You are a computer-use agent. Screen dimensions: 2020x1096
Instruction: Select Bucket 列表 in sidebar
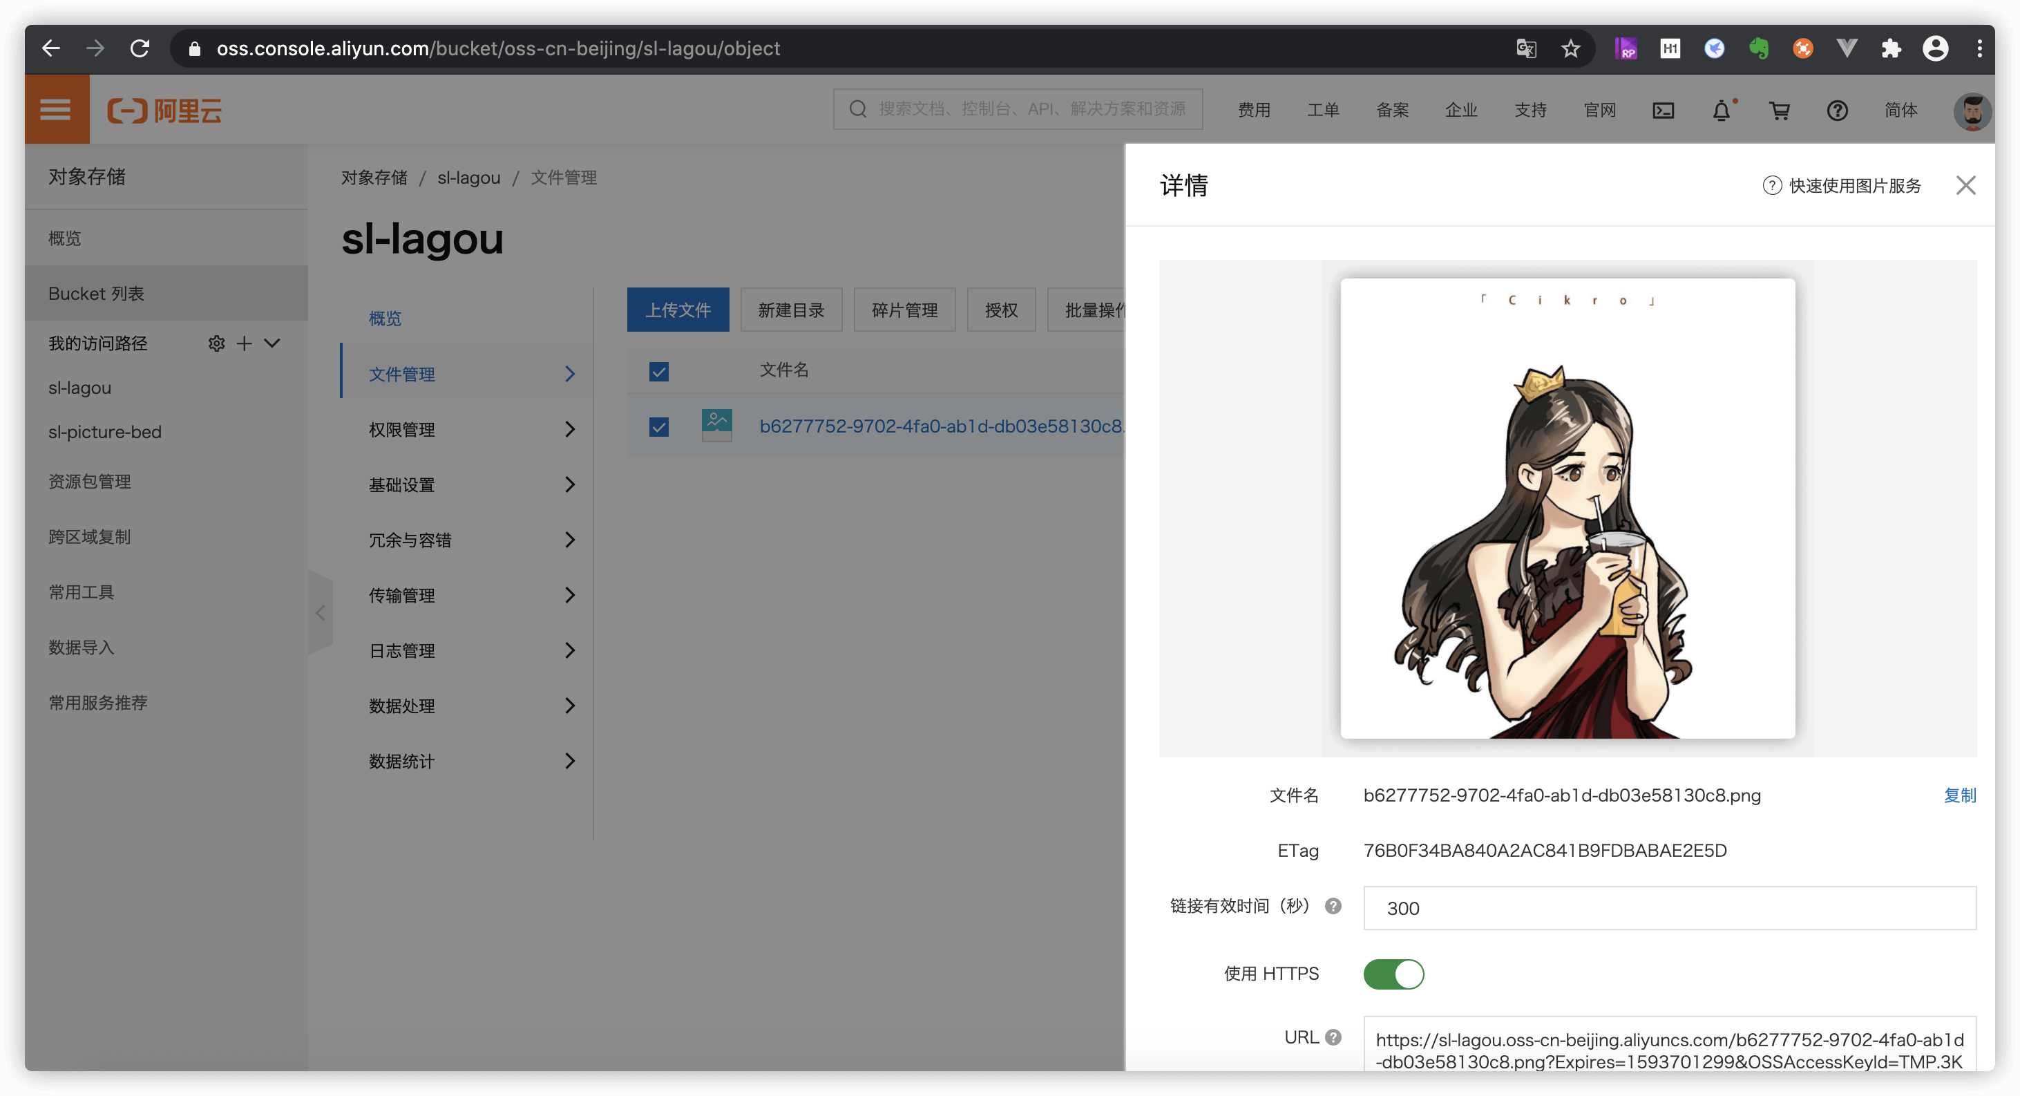166,294
